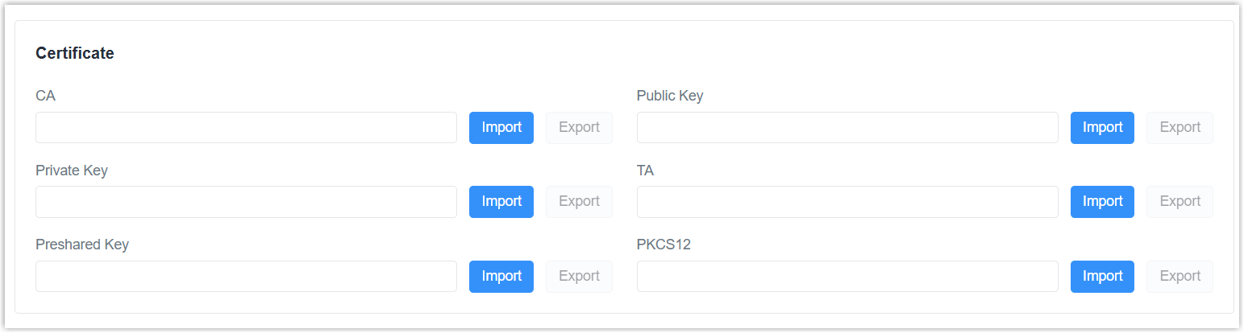Import a PKCS12 file
Image resolution: width=1244 pixels, height=333 pixels.
[x=1102, y=277]
